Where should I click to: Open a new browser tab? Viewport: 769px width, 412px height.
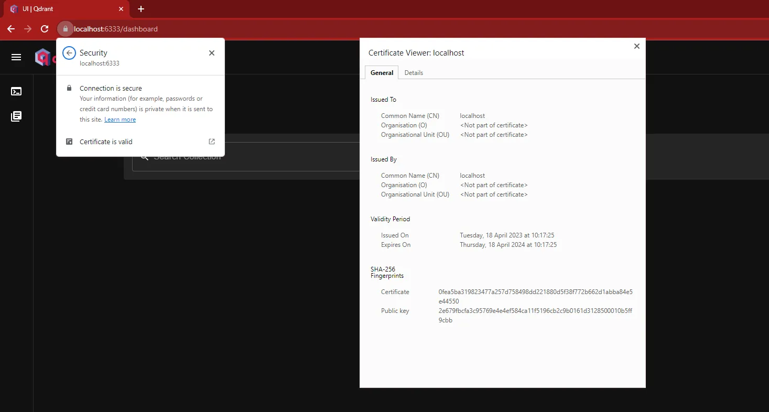click(x=140, y=9)
